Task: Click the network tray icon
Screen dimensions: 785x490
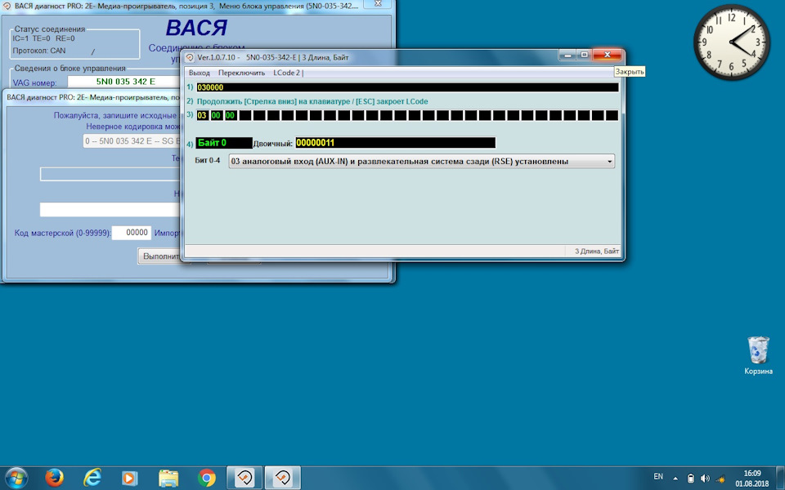Action: pos(720,478)
